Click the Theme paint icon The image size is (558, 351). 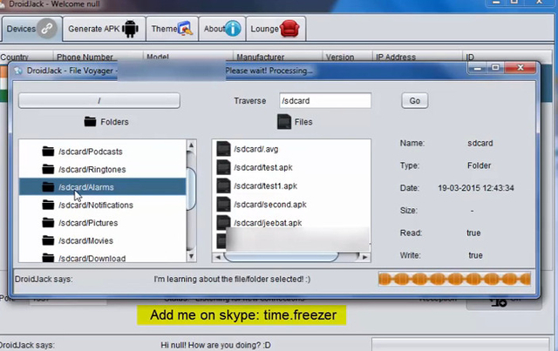pyautogui.click(x=185, y=29)
